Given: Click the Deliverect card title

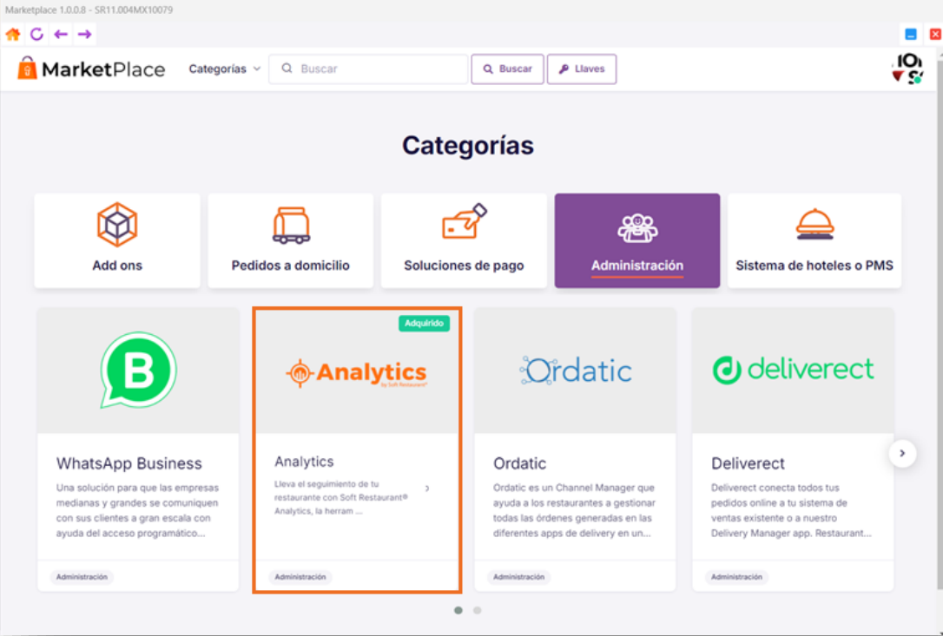Looking at the screenshot, I should point(748,463).
